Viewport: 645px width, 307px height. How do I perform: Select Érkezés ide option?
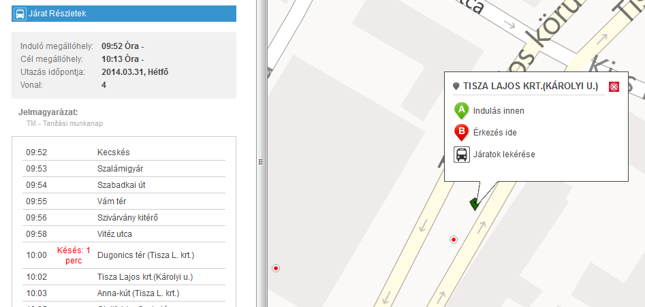coord(495,133)
